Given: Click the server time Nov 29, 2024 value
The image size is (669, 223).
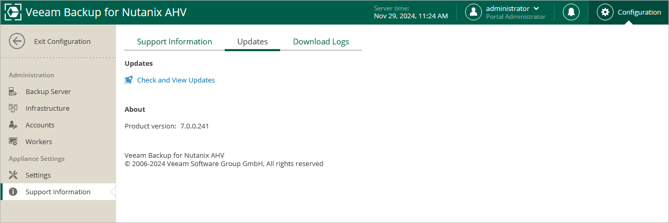Looking at the screenshot, I should point(411,16).
